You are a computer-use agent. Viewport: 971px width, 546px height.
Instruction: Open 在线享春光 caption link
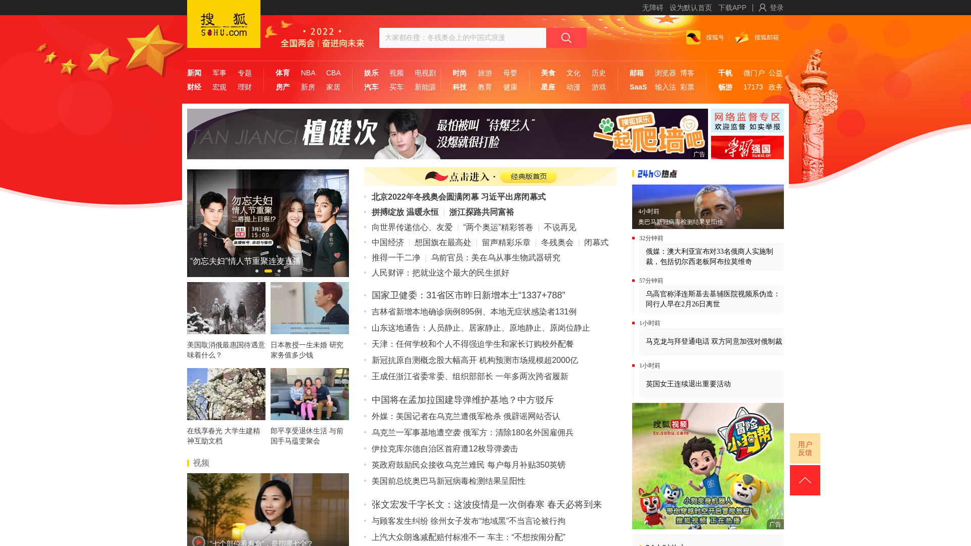tap(224, 436)
